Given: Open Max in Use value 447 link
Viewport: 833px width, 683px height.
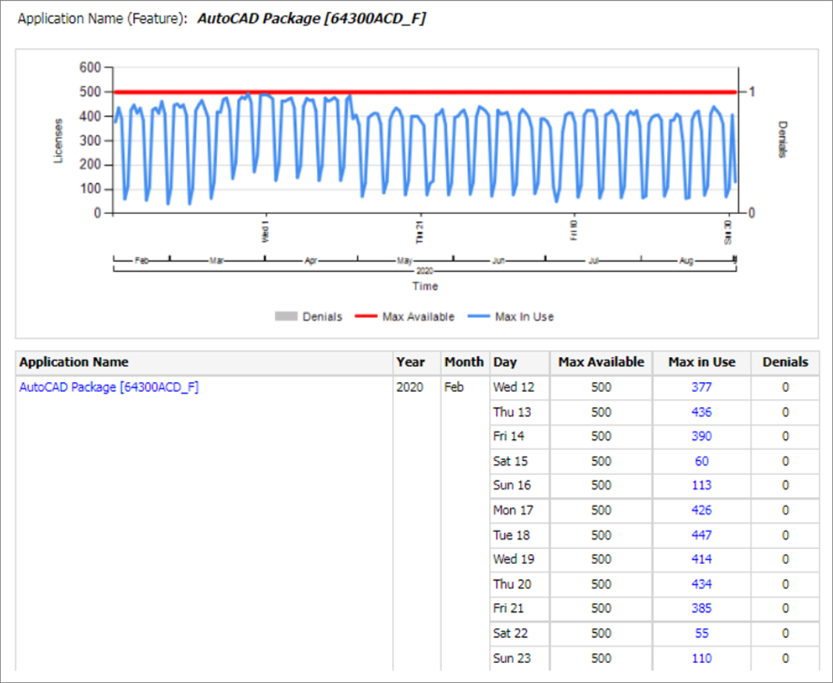Looking at the screenshot, I should click(x=701, y=535).
